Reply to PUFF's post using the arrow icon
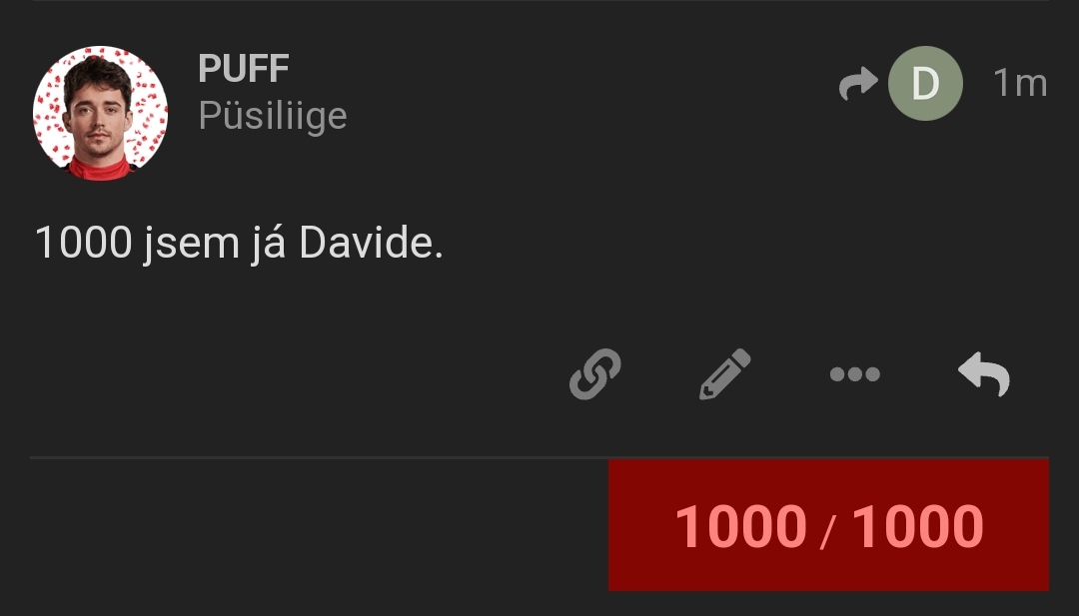Viewport: 1079px width, 616px height. (984, 374)
